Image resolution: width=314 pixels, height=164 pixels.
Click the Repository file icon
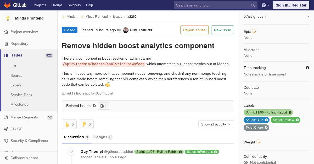(6, 43)
